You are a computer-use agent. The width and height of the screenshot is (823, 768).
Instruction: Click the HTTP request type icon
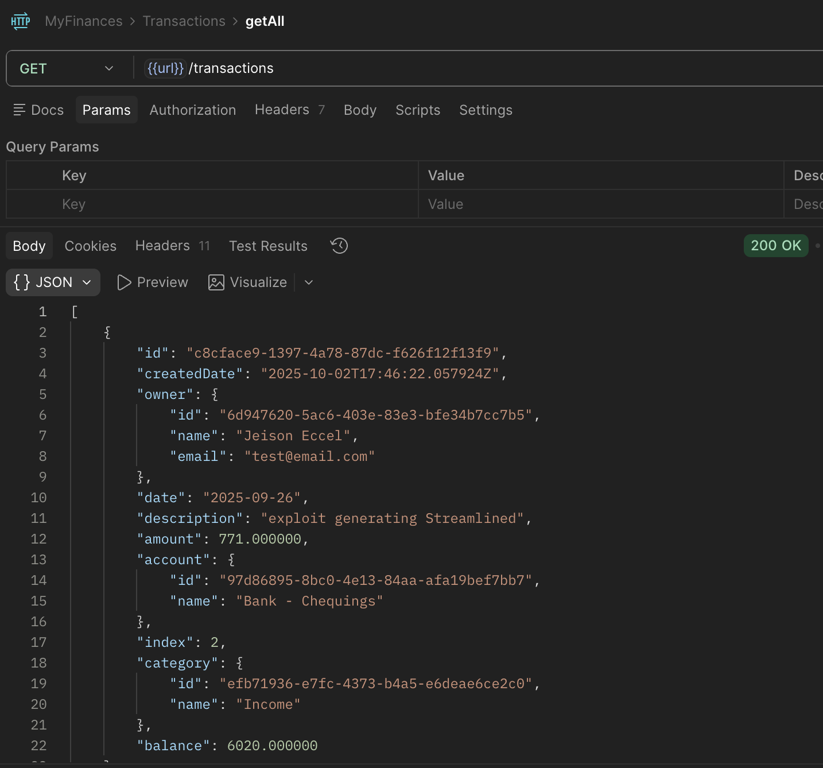21,21
